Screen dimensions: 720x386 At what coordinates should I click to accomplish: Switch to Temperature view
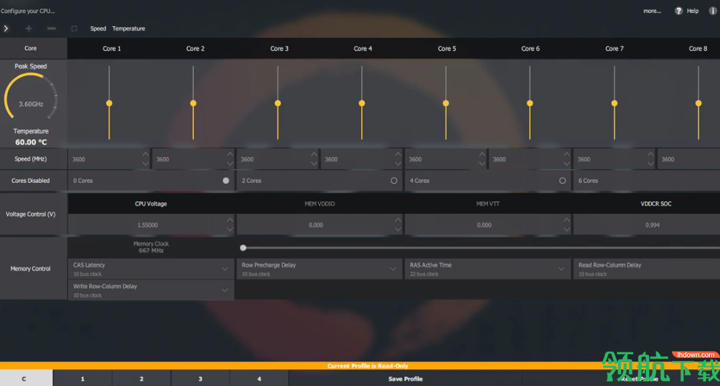(129, 28)
